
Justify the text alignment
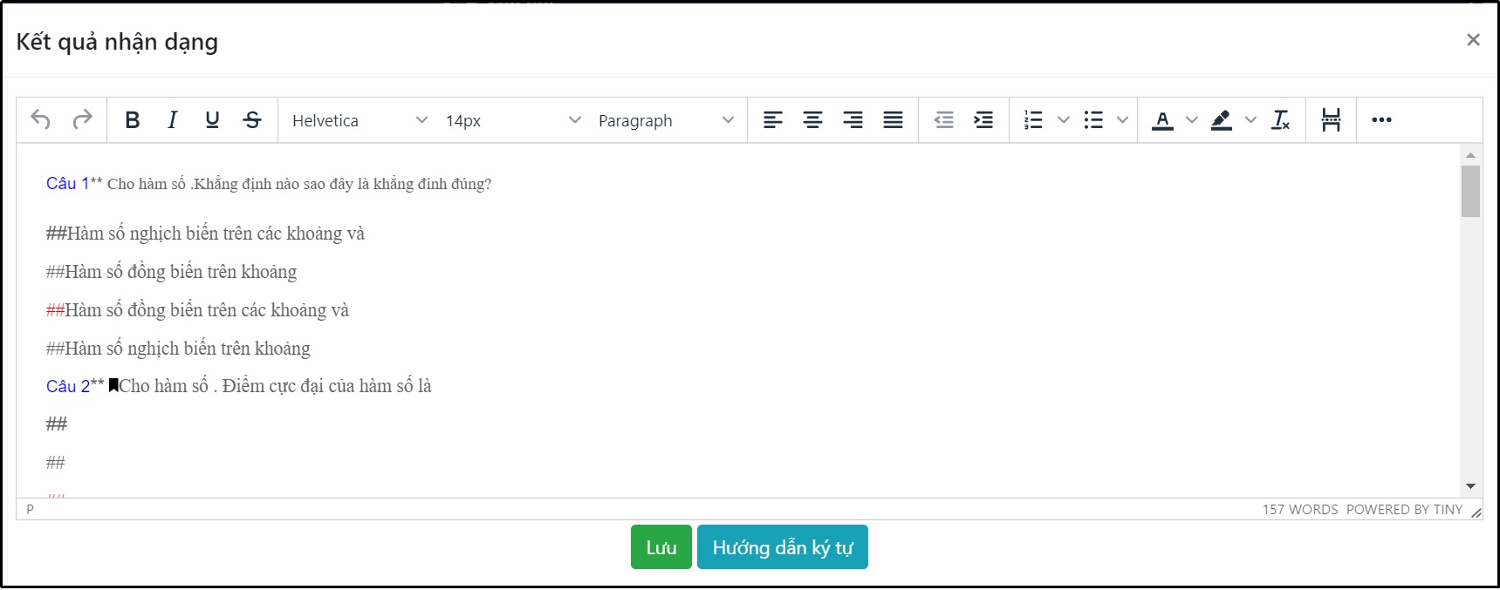pos(893,120)
